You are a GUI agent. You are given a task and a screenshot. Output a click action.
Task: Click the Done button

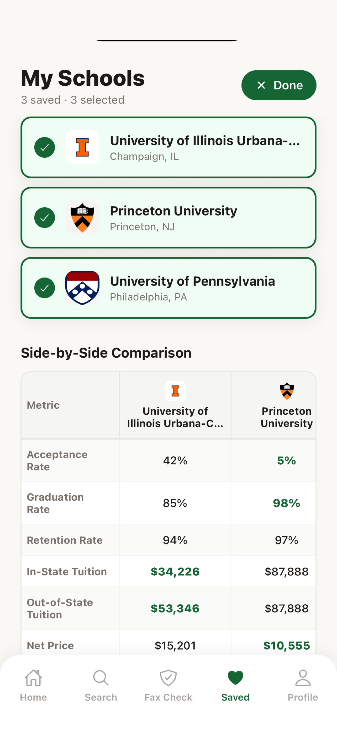pos(279,85)
